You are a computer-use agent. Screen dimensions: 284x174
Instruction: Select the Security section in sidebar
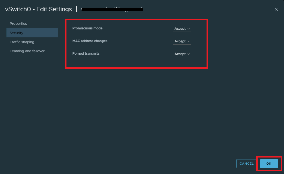16,33
